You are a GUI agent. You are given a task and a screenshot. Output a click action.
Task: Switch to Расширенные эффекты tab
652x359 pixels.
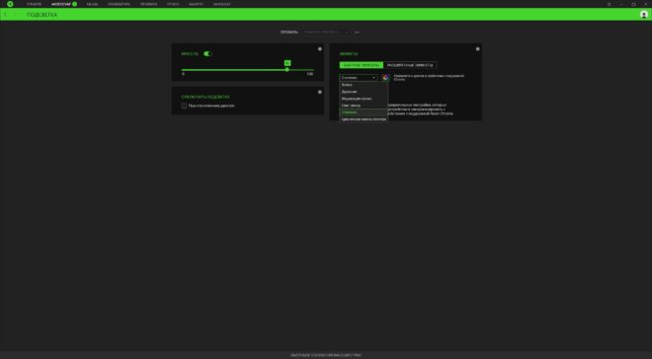[x=410, y=65]
